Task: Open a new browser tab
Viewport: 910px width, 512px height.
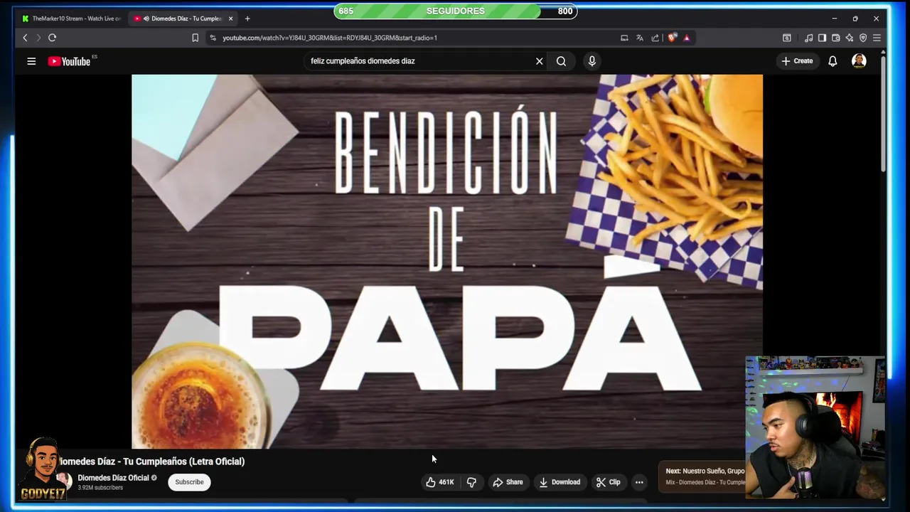Action: (247, 18)
